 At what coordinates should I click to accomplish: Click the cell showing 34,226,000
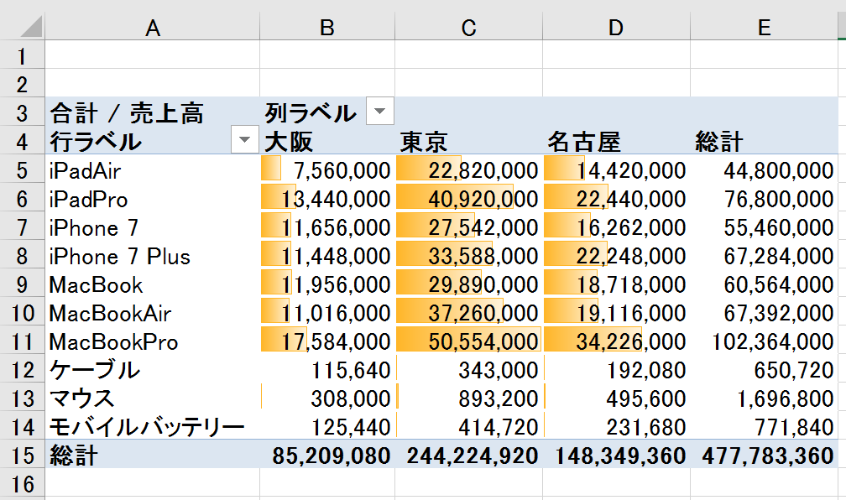click(616, 341)
